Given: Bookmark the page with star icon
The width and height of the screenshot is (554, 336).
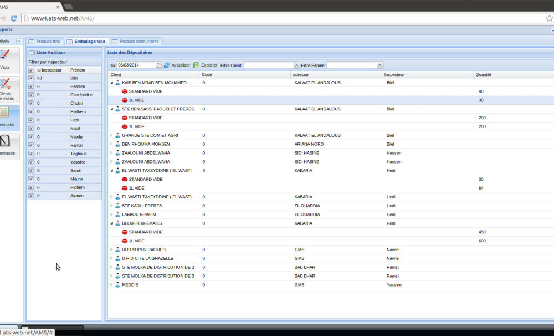Looking at the screenshot, I should [549, 18].
